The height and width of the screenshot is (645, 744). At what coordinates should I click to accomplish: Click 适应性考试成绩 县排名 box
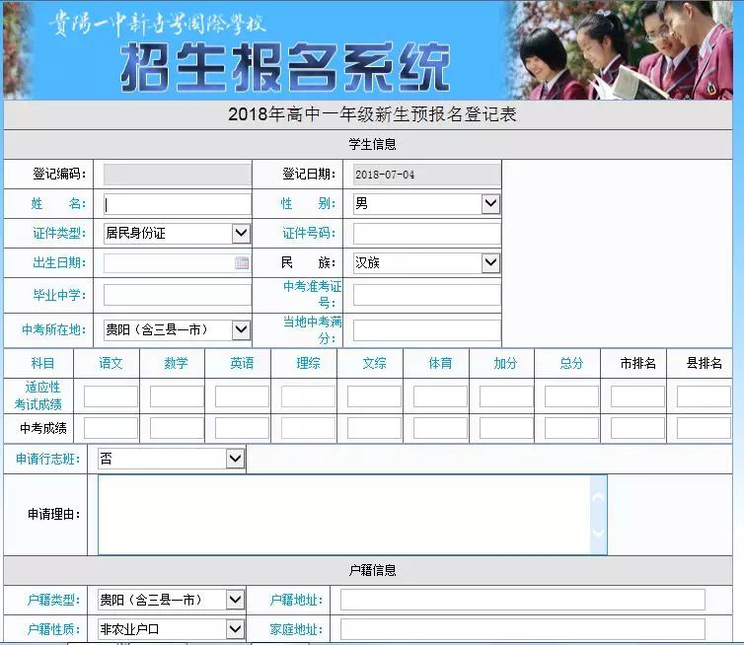tap(704, 396)
